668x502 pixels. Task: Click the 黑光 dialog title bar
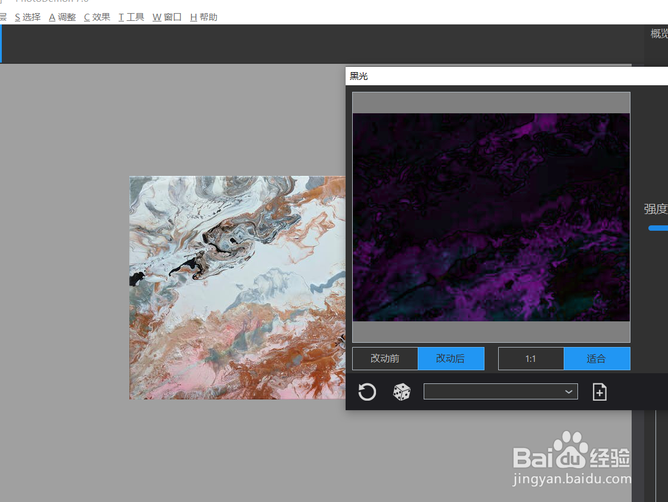507,76
